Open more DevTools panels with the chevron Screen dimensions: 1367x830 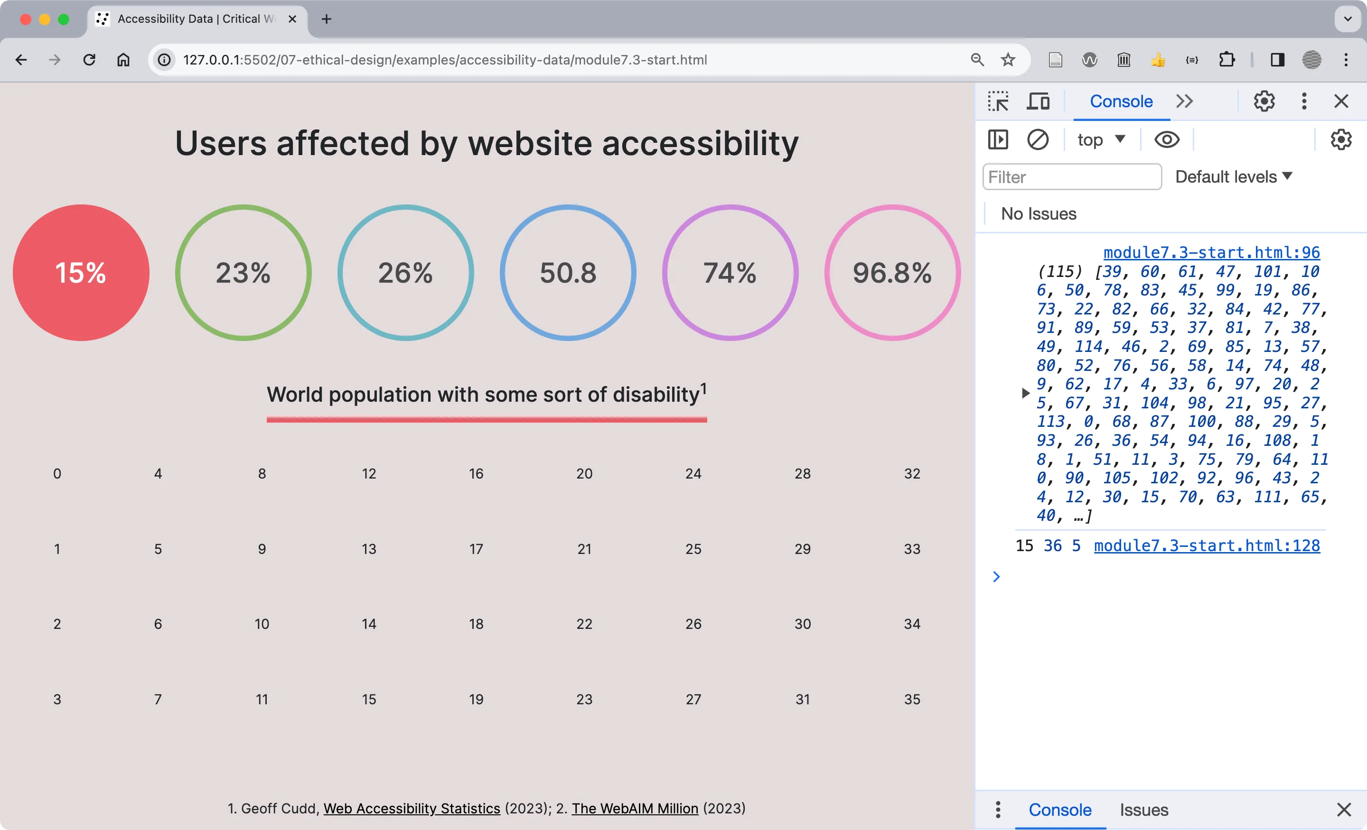tap(1184, 101)
